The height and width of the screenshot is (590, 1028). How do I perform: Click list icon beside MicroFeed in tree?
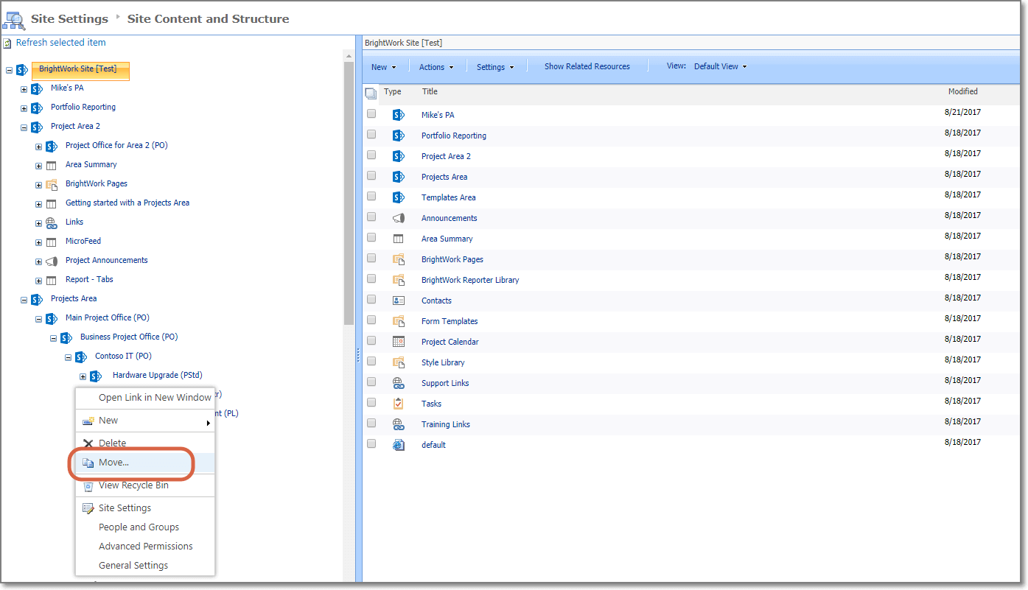click(x=52, y=242)
